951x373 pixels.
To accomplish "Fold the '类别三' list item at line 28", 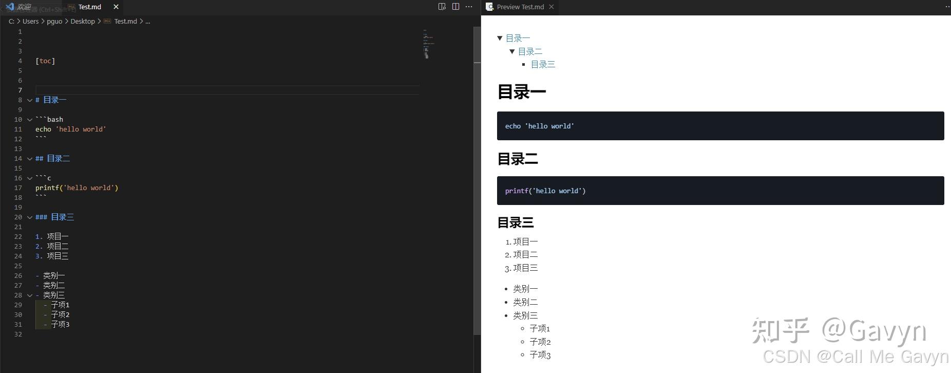I will [30, 295].
